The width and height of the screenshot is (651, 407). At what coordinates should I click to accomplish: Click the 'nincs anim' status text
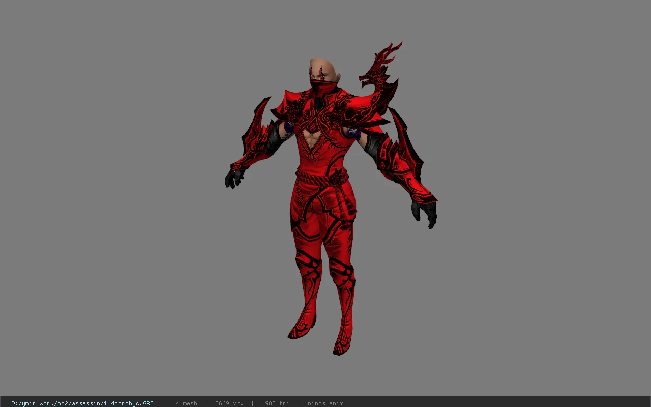325,403
